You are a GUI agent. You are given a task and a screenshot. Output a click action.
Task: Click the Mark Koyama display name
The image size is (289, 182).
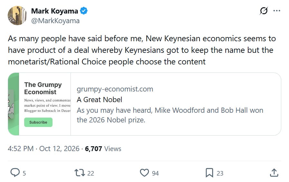point(55,11)
